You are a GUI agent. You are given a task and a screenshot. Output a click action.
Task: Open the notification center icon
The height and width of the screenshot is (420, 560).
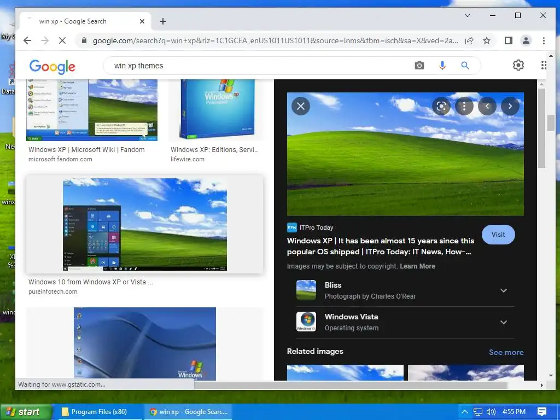coord(542,412)
